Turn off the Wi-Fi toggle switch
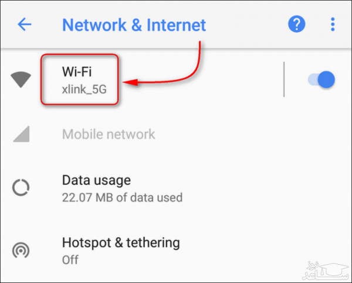 pos(321,79)
